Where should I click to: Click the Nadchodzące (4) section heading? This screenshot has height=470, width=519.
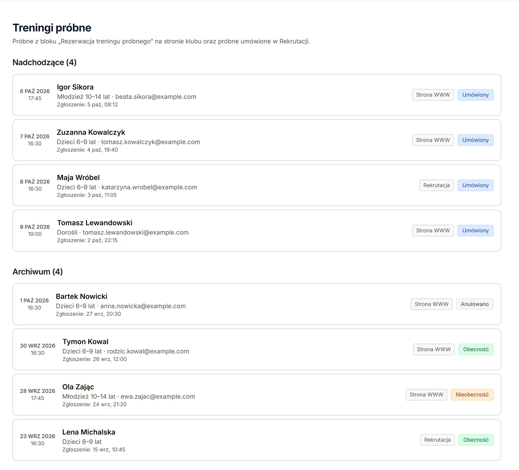click(44, 62)
